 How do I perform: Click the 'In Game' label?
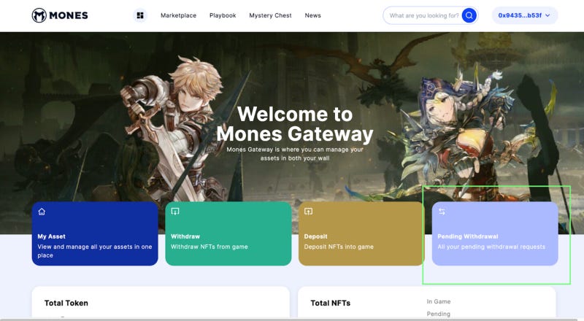pos(439,301)
